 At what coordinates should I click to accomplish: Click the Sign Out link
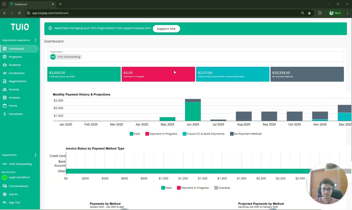click(x=15, y=203)
